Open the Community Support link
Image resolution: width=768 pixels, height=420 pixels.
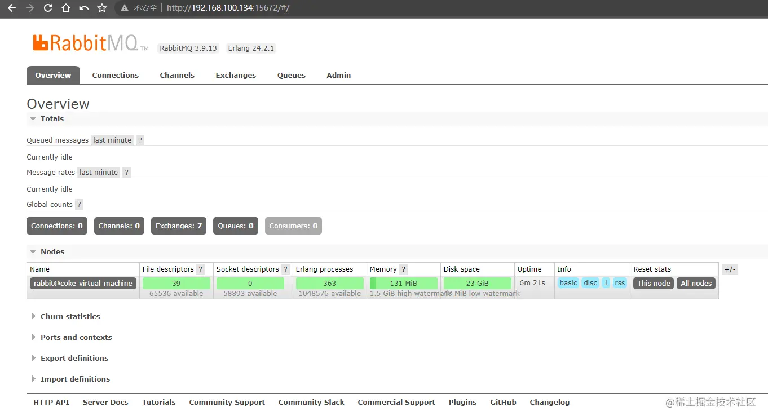pyautogui.click(x=227, y=403)
